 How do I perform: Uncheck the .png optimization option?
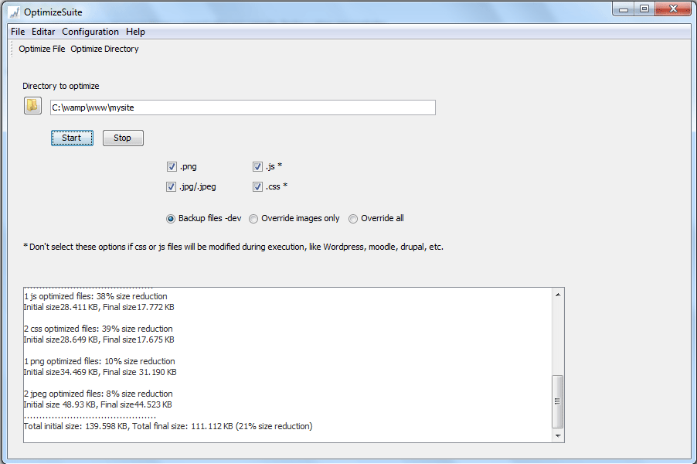(x=171, y=166)
